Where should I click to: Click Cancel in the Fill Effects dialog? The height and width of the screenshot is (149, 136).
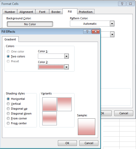tap(89, 143)
